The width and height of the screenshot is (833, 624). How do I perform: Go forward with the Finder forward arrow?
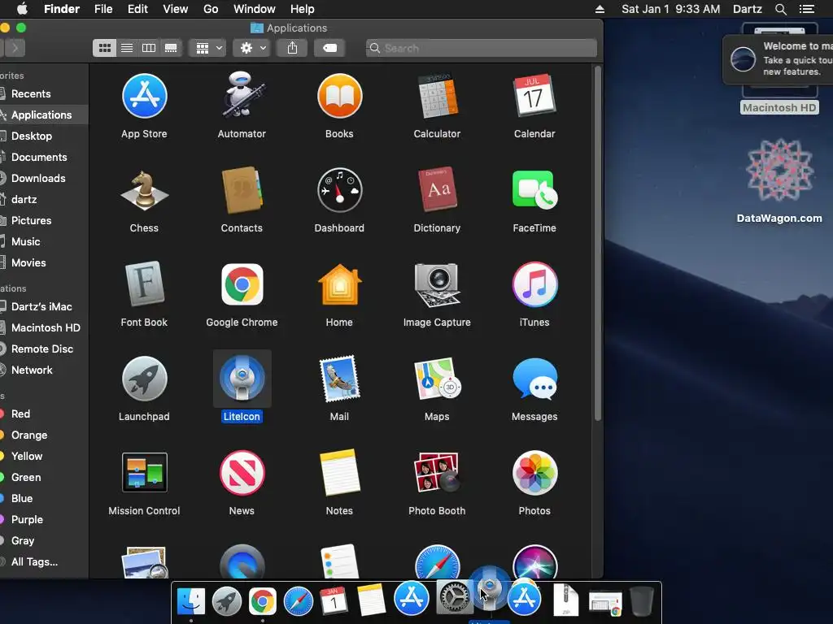(15, 48)
